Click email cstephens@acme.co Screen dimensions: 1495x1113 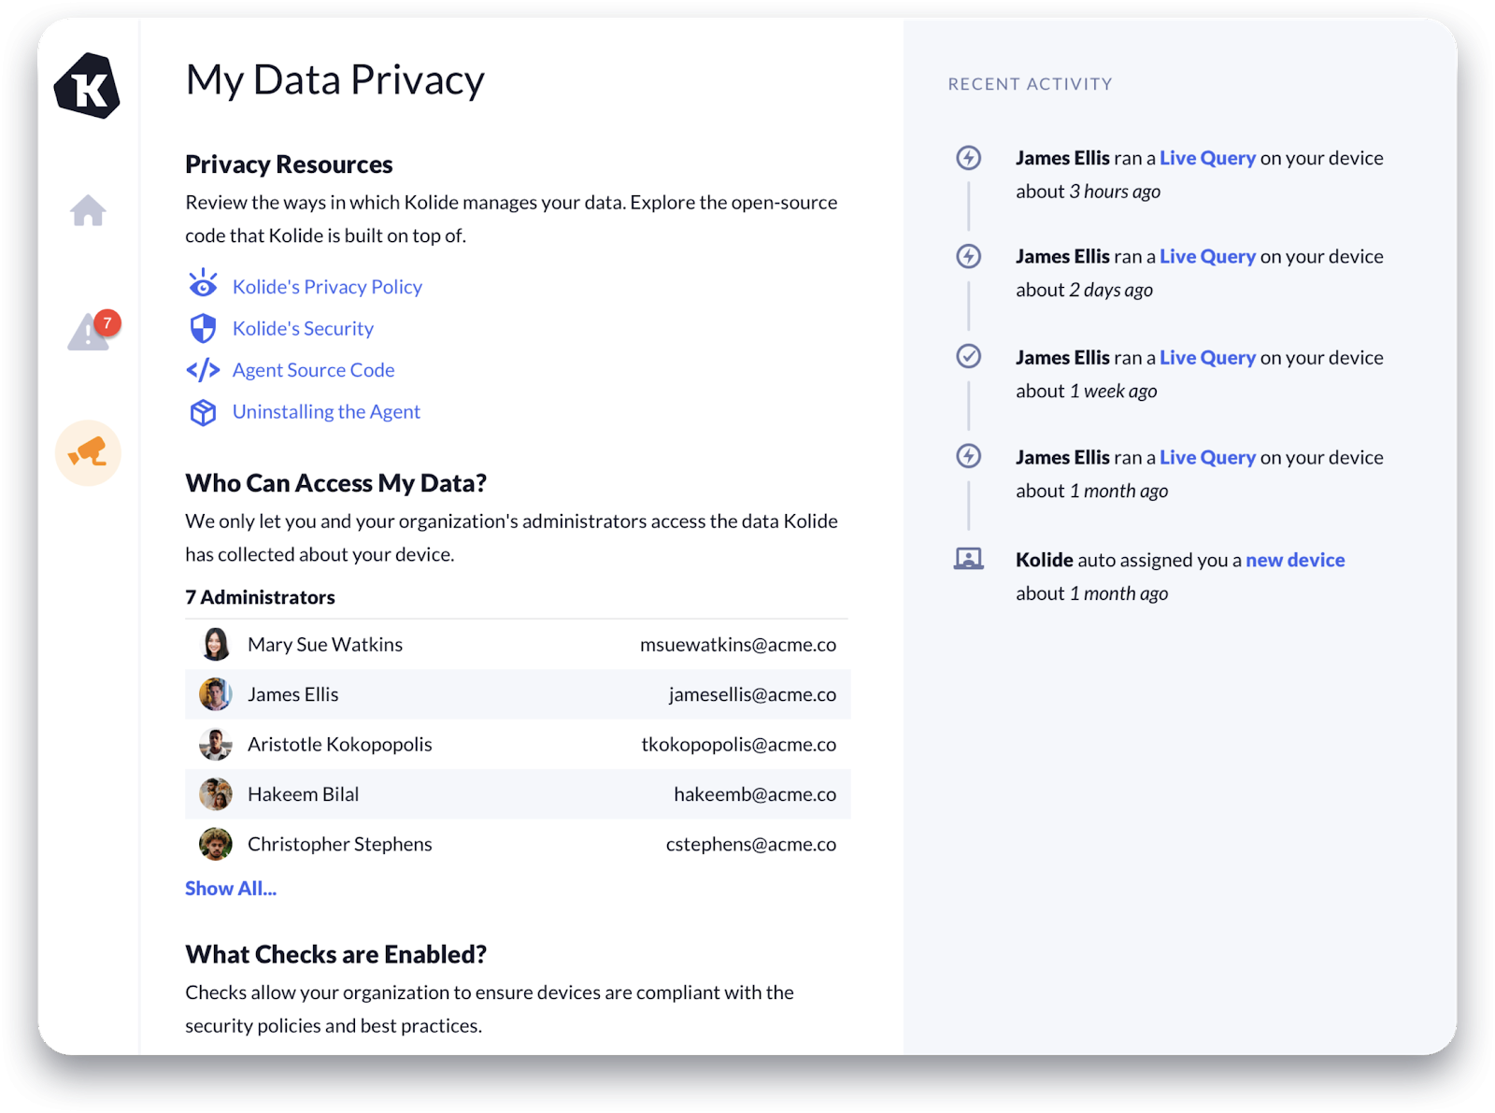(751, 844)
